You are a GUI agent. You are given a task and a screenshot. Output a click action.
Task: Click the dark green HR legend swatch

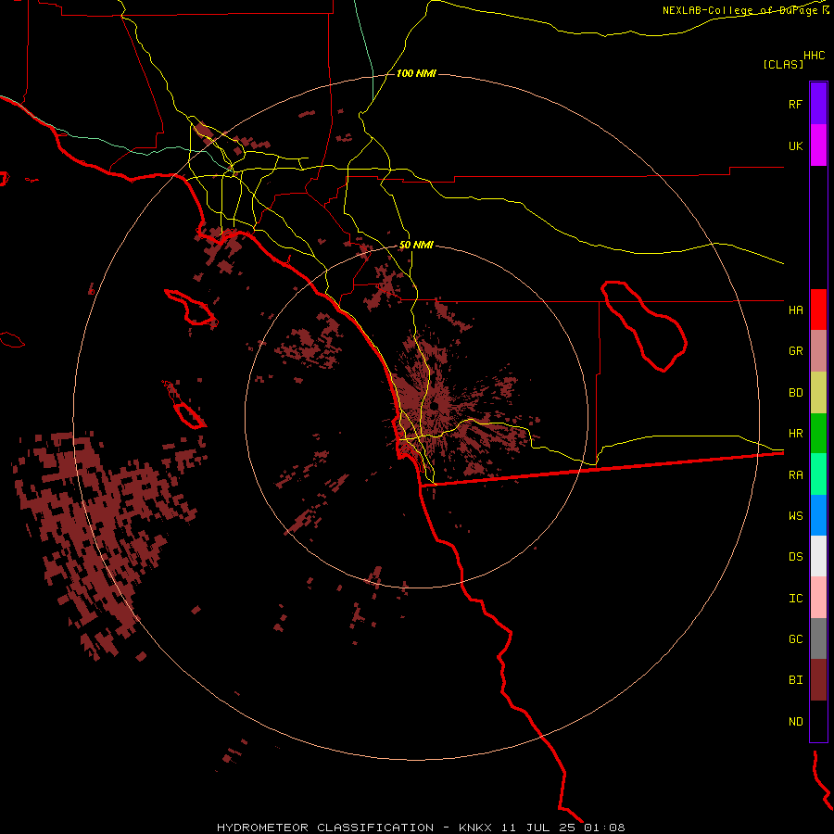tap(818, 433)
